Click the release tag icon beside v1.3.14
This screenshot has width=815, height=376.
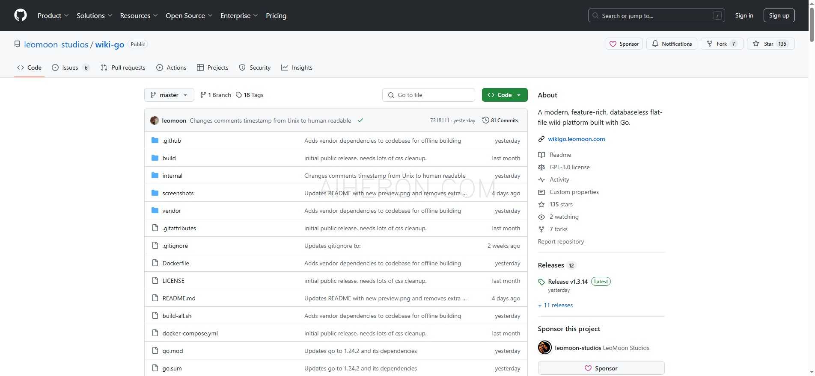point(541,282)
